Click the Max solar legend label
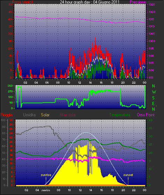Image resolution: width=164 pixels, height=195 pixels. coord(68,115)
